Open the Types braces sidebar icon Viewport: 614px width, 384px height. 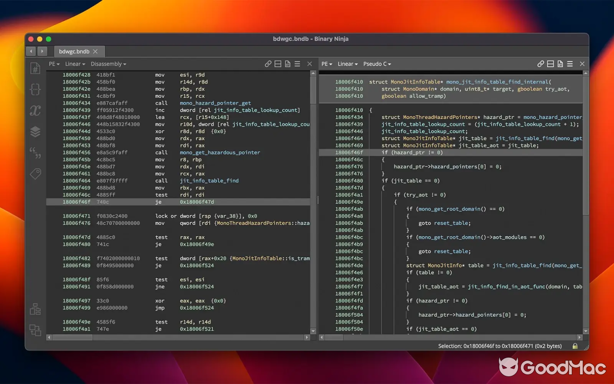point(35,89)
